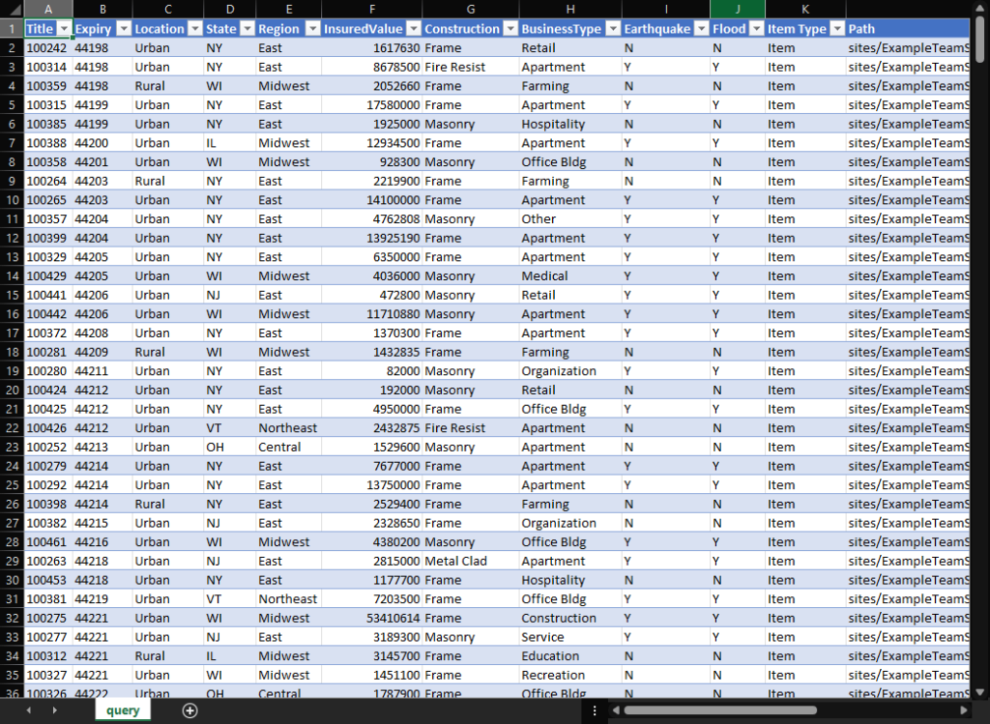Click the Central region cell in row 23
This screenshot has height=724, width=990.
coord(288,447)
